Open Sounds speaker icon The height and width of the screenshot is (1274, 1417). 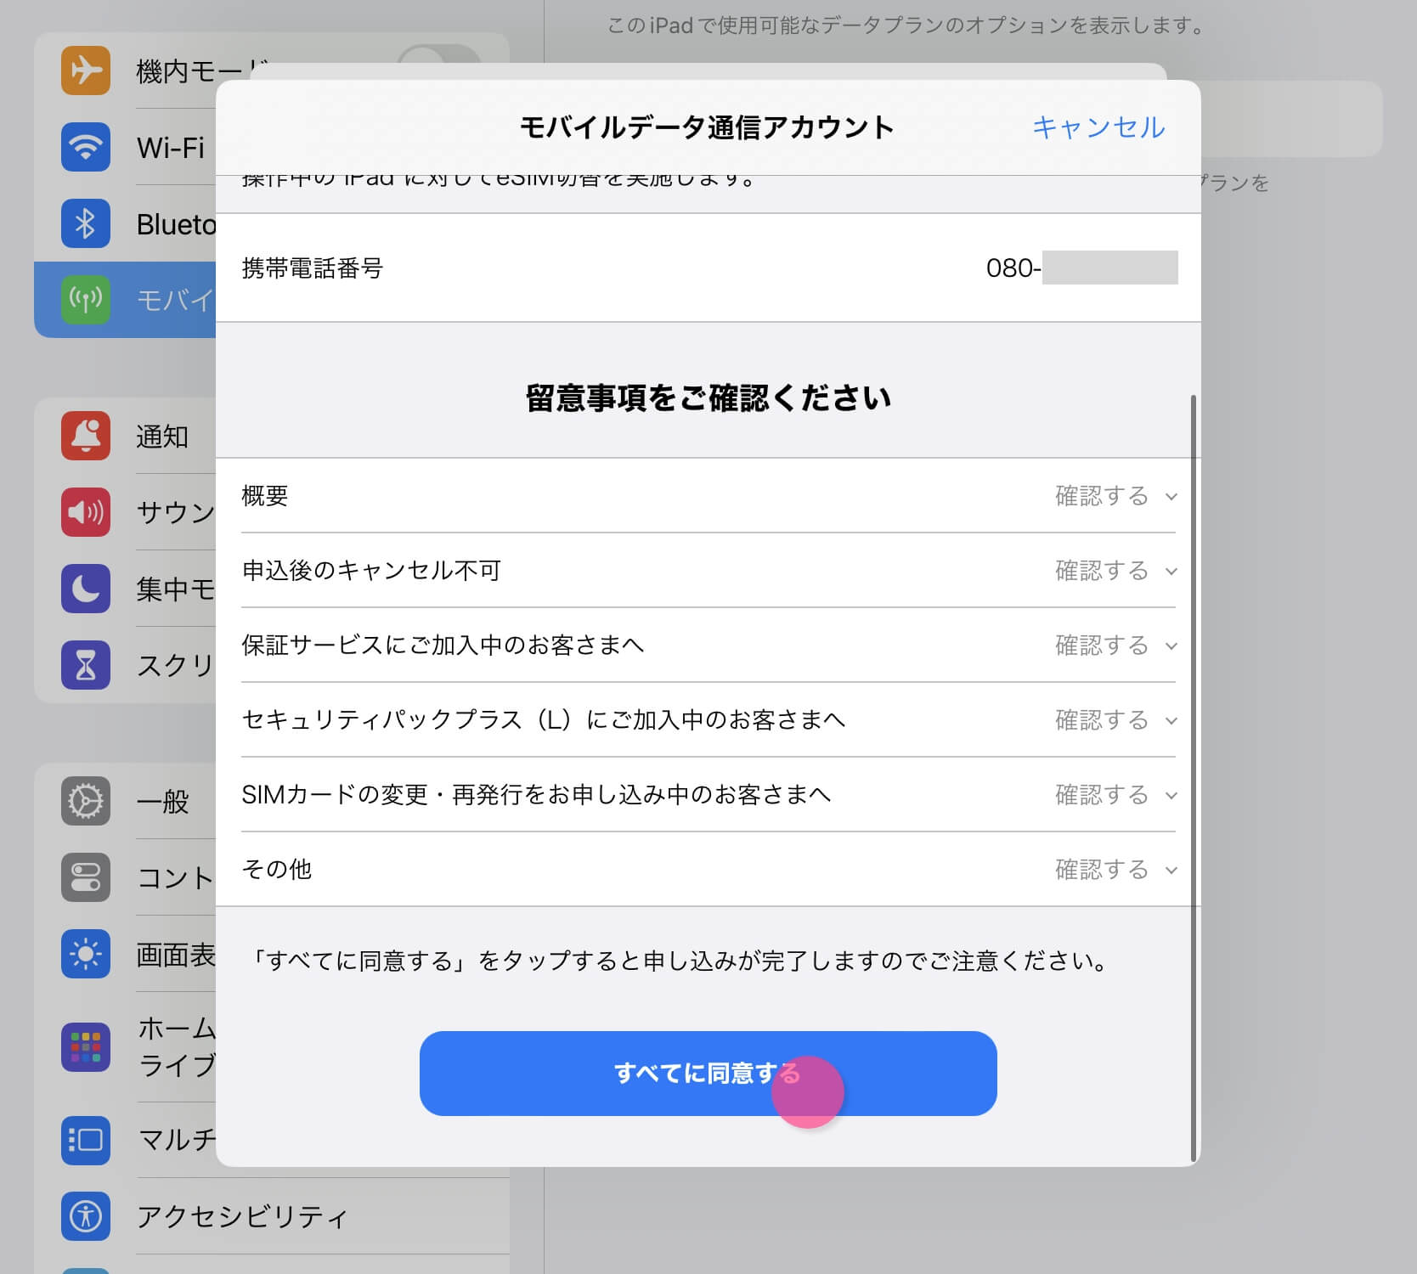click(x=86, y=512)
